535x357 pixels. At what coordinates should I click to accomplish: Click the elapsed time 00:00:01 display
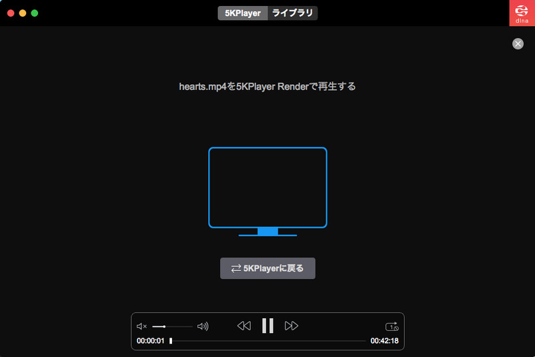(150, 341)
